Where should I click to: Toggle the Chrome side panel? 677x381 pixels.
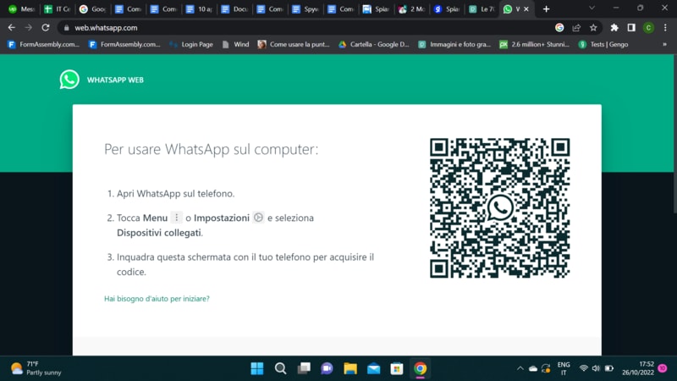[631, 27]
